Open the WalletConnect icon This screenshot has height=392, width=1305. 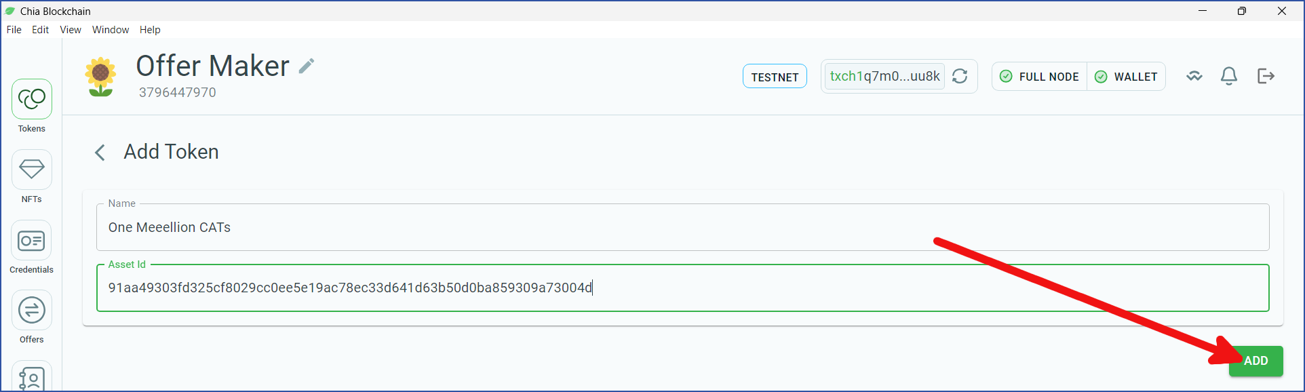[1194, 76]
